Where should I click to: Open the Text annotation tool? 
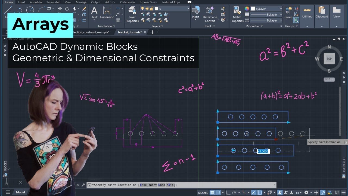point(94,13)
